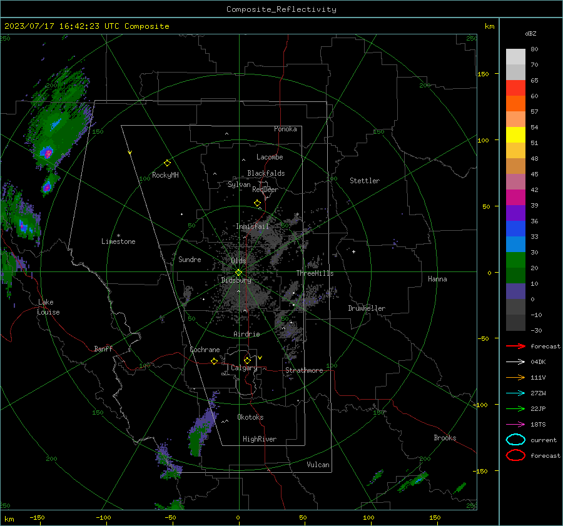This screenshot has height=526, width=563.
Task: Click the Olds town label
Action: [x=238, y=261]
